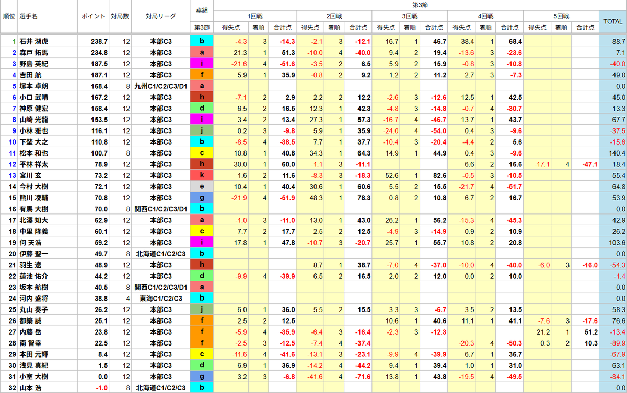Select player name 有馬 大樹
Image resolution: width=627 pixels, height=393 pixels.
(33, 209)
